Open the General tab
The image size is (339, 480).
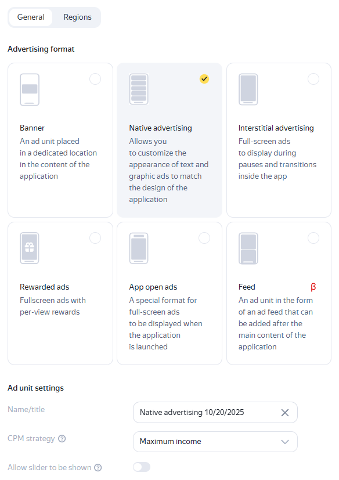(x=31, y=17)
